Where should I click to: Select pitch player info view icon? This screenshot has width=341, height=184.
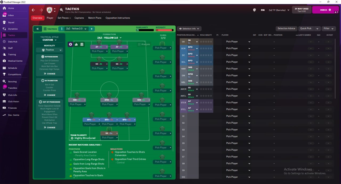71,44
